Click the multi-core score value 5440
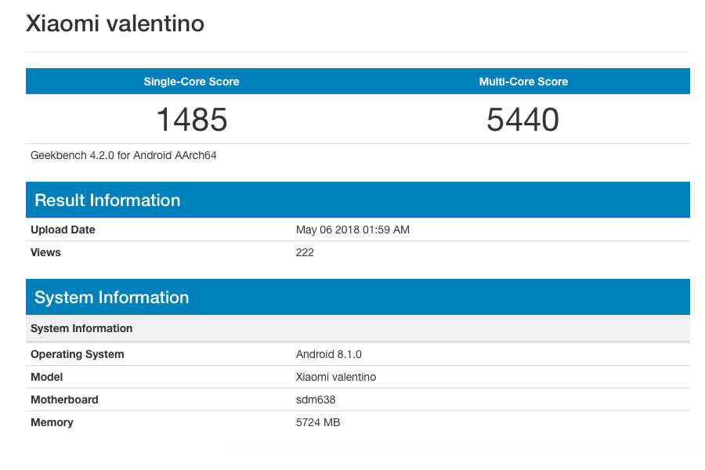The height and width of the screenshot is (470, 705). (523, 120)
